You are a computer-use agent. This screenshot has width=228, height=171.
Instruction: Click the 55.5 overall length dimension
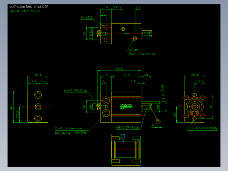click(119, 69)
